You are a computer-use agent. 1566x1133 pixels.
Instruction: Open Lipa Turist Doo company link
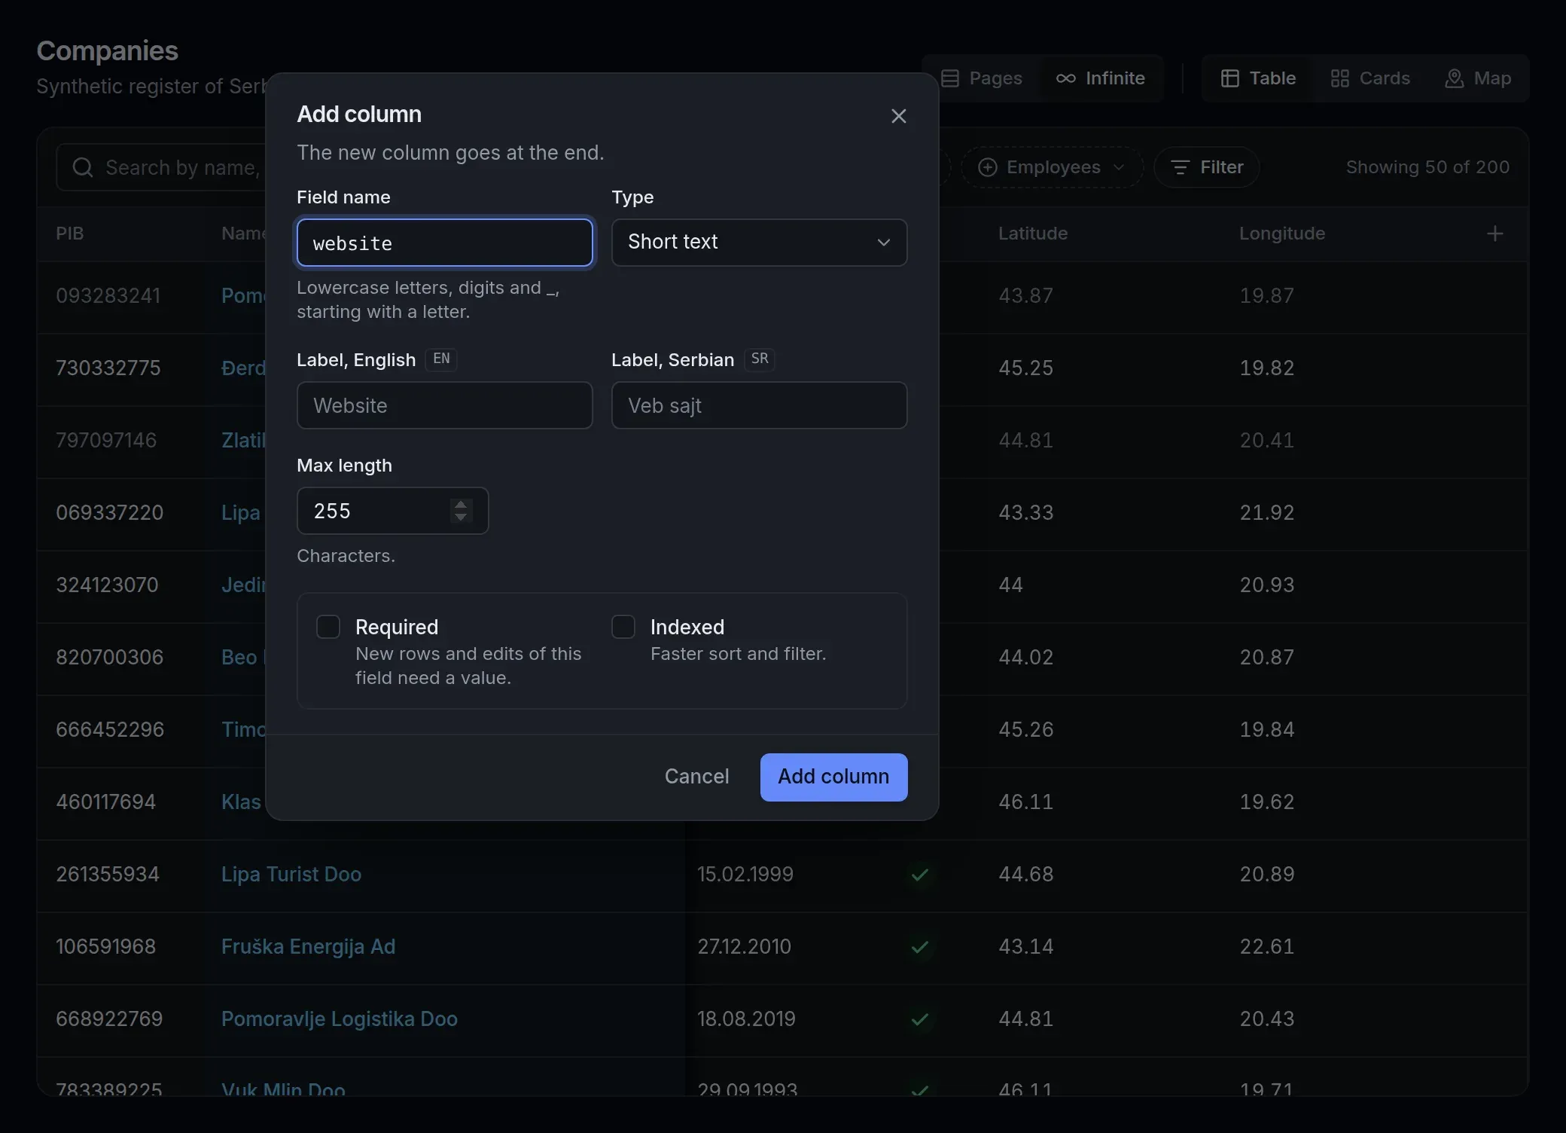pos(291,875)
